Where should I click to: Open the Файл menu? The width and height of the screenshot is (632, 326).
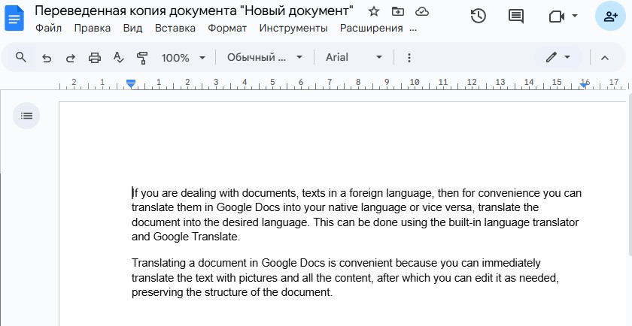48,29
